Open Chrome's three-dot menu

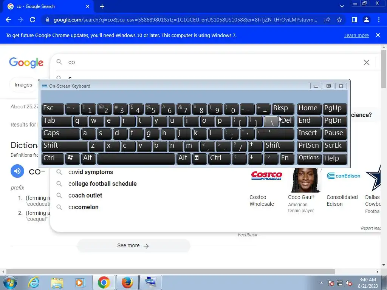[379, 20]
